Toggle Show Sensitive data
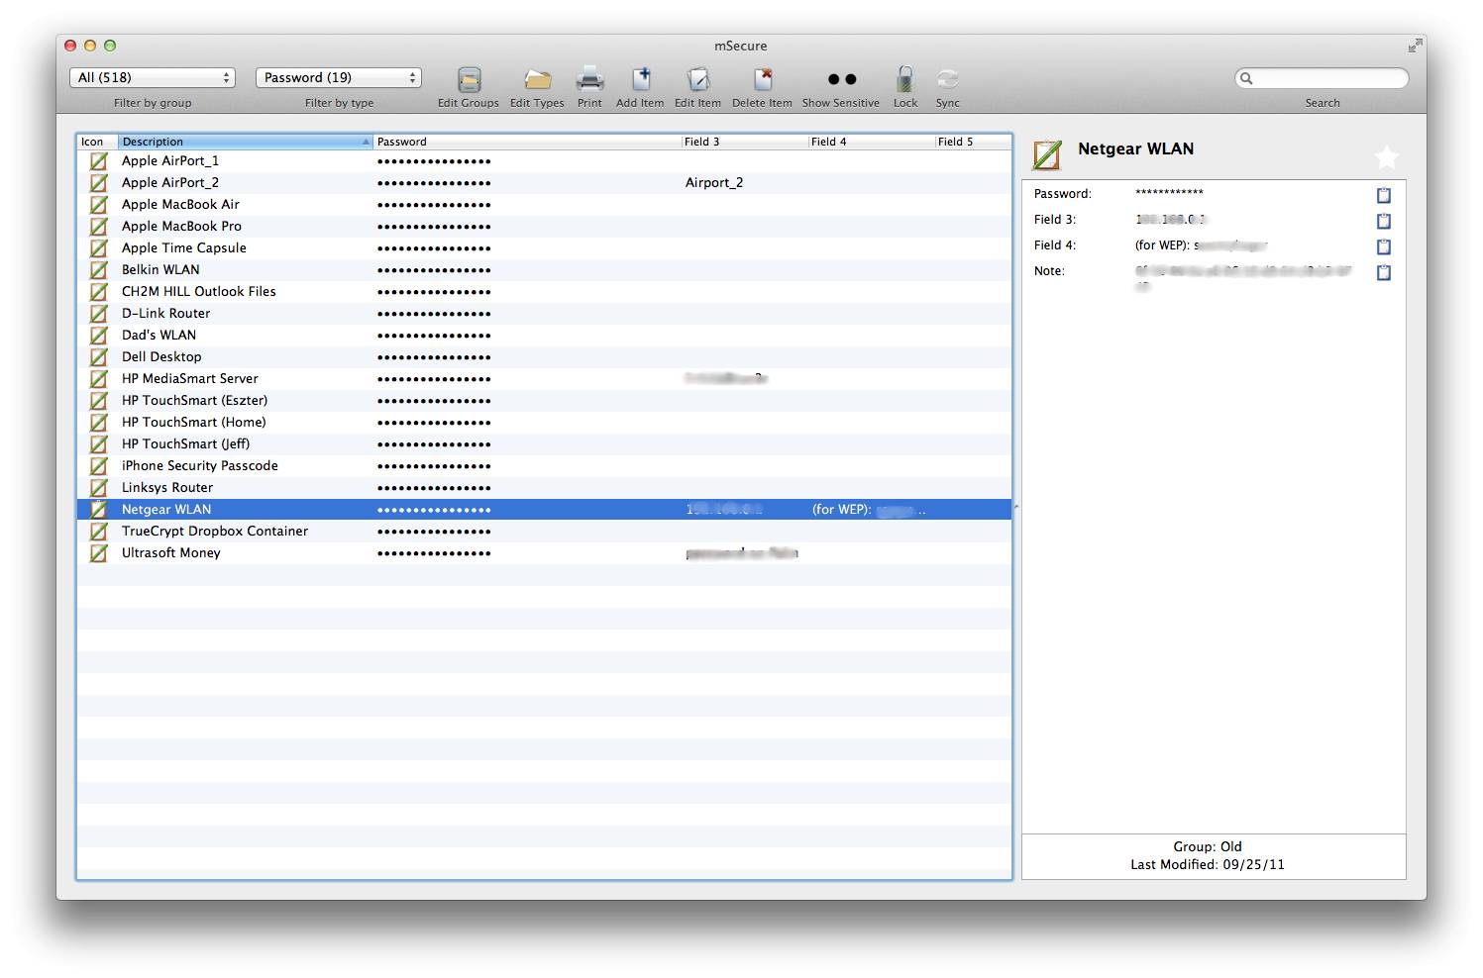Screen dimensions: 1483x978 pos(841,80)
